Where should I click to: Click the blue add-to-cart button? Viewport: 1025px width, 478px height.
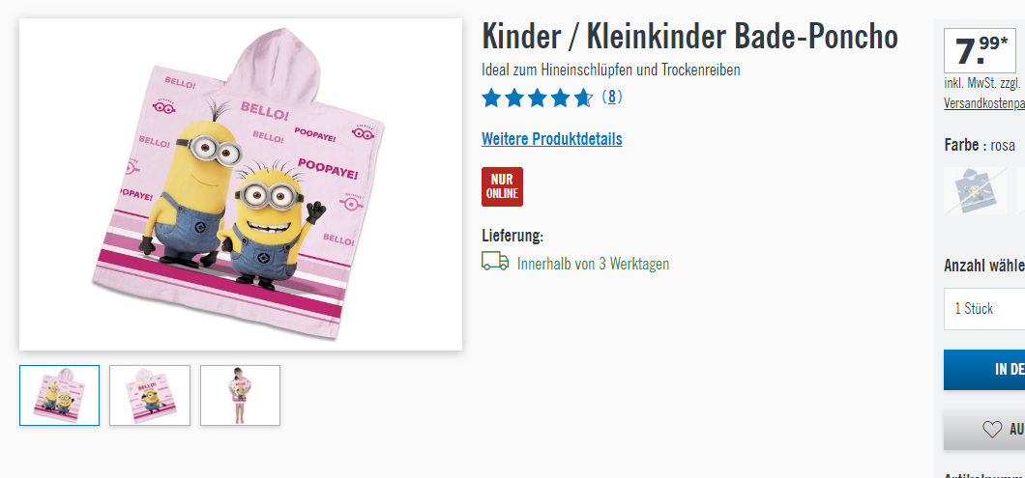[x=984, y=370]
